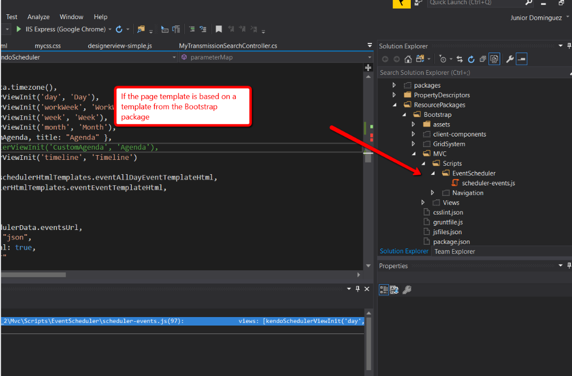Open the Analyze menu
Viewport: 572px width, 376px height.
pos(38,16)
